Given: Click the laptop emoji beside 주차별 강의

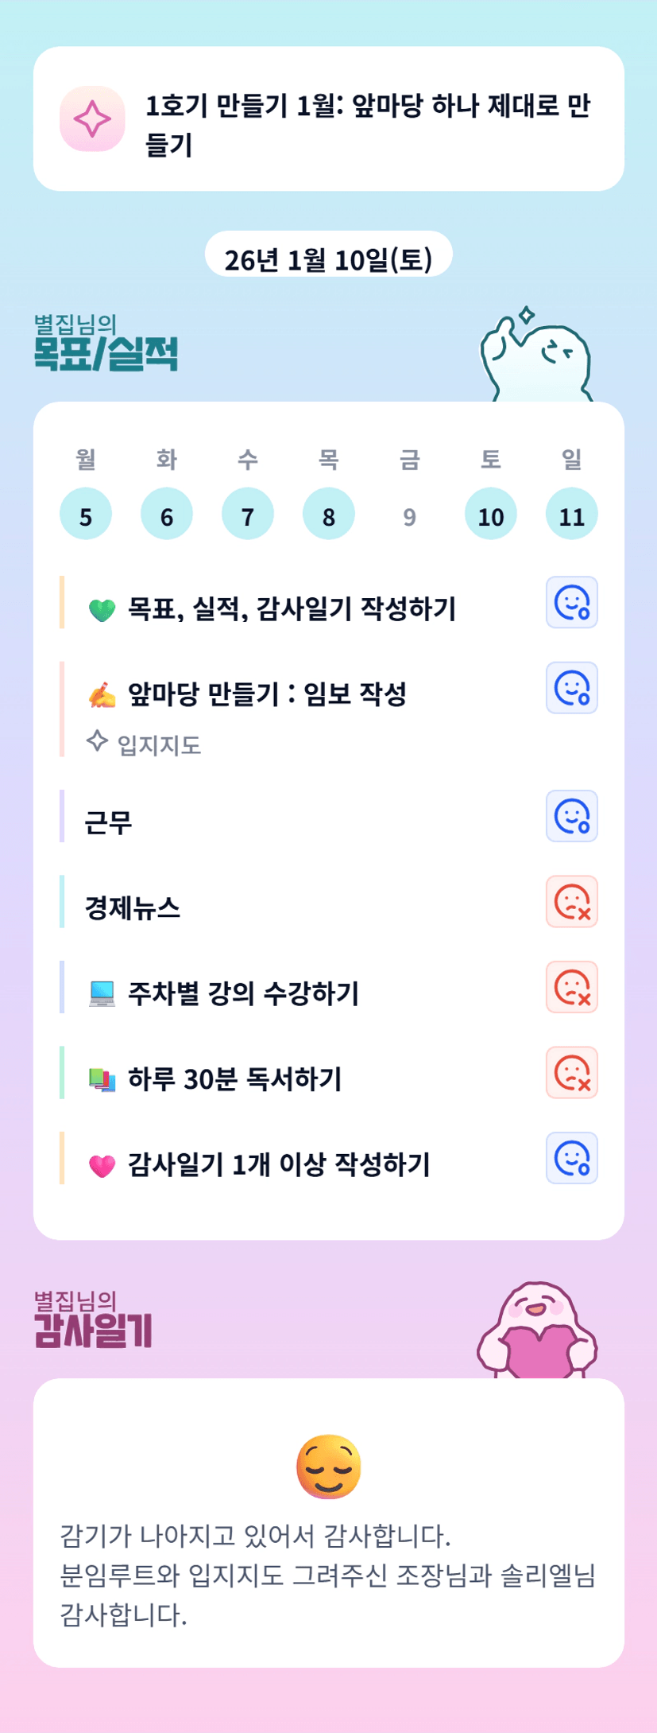Looking at the screenshot, I should coord(102,994).
